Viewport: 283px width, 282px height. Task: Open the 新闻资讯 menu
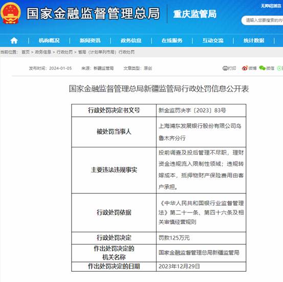tap(90, 40)
